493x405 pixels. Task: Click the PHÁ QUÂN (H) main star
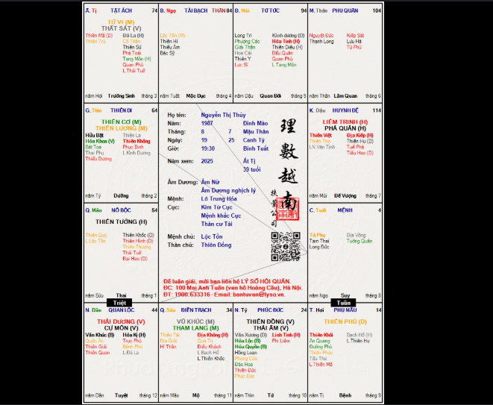tap(345, 128)
